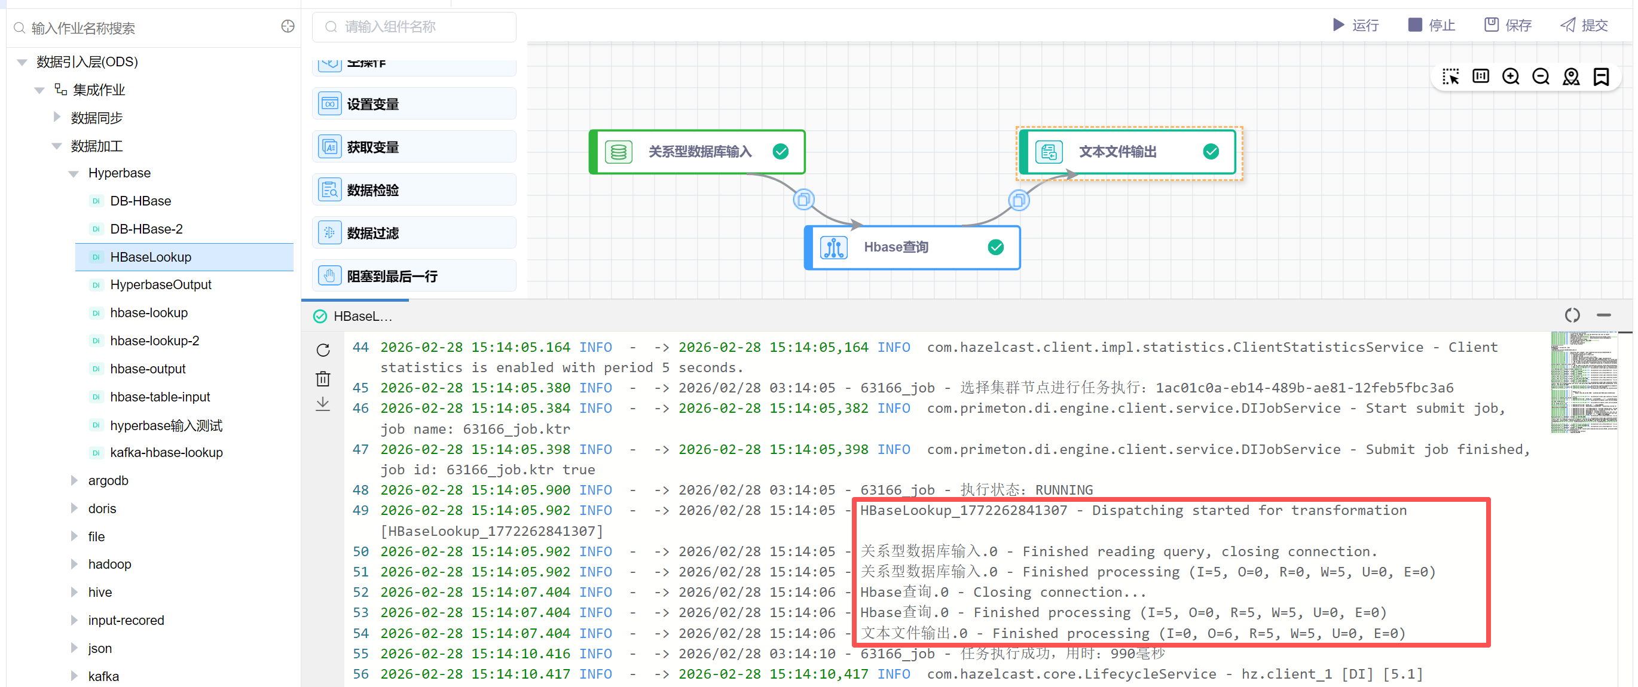Refresh the log panel
Image resolution: width=1638 pixels, height=687 pixels.
[323, 350]
